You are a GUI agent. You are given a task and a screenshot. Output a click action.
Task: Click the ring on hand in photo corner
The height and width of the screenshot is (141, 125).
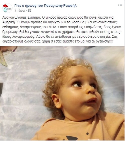pyautogui.click(x=13, y=50)
